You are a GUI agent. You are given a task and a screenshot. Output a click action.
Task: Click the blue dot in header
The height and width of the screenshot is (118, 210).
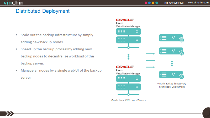coord(149,3)
